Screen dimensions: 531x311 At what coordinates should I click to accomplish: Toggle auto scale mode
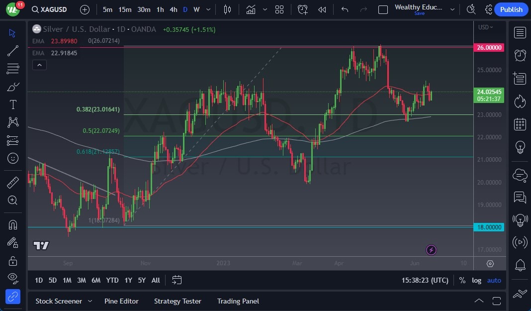pyautogui.click(x=494, y=280)
